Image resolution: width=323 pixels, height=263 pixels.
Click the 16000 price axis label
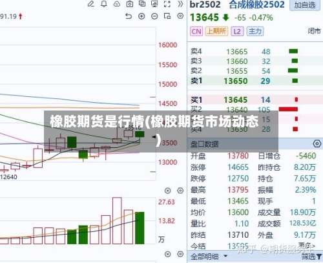click(168, 45)
